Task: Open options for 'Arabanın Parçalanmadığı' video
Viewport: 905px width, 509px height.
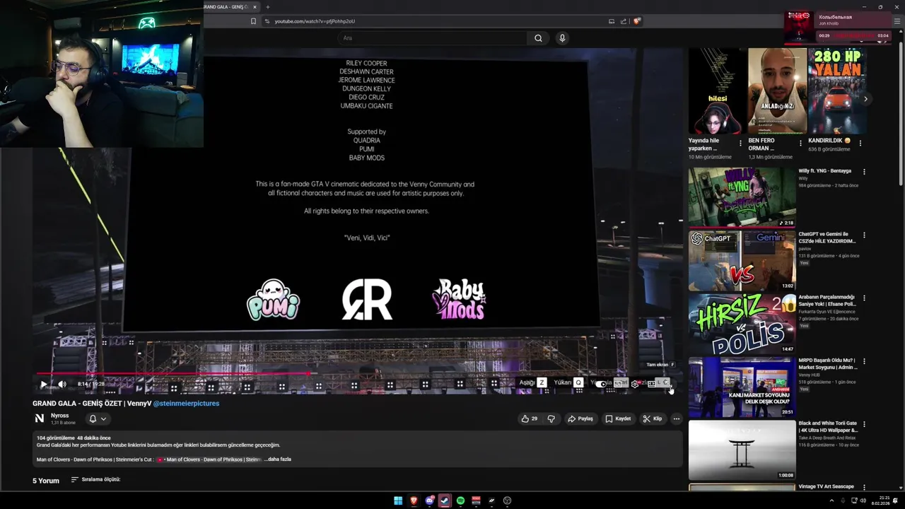Action: pos(864,298)
